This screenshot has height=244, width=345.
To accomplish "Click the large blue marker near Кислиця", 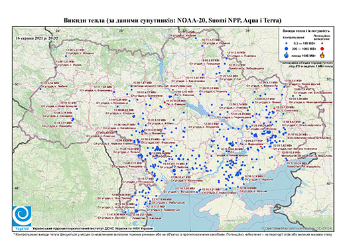I will (137, 211).
